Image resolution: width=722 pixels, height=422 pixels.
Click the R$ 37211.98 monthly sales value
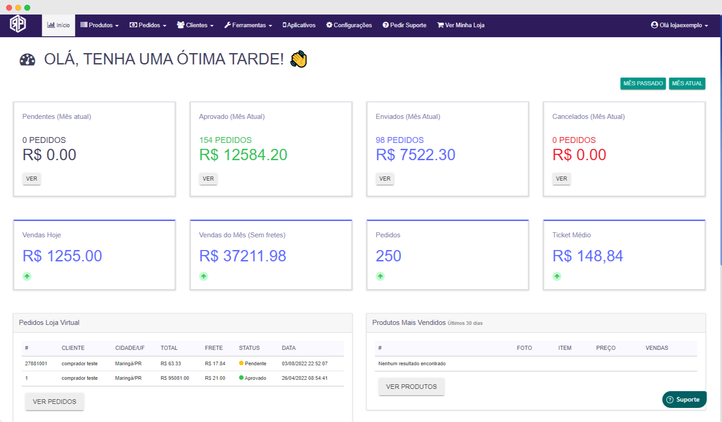pyautogui.click(x=243, y=256)
